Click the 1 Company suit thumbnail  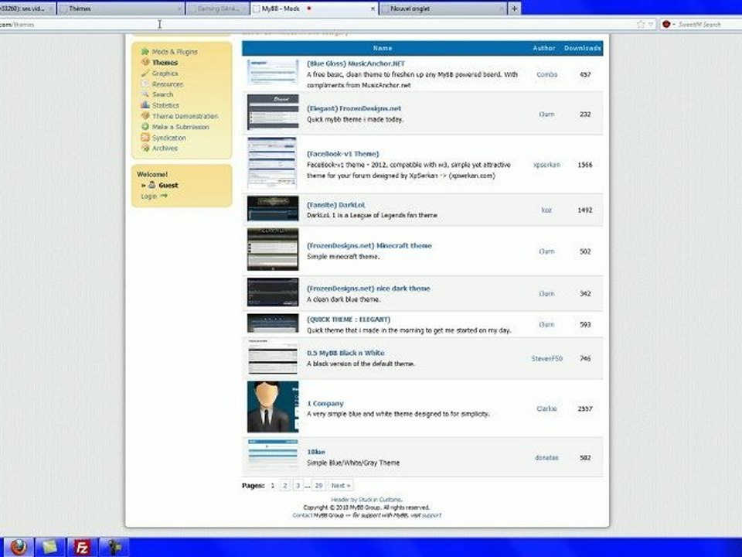[273, 407]
